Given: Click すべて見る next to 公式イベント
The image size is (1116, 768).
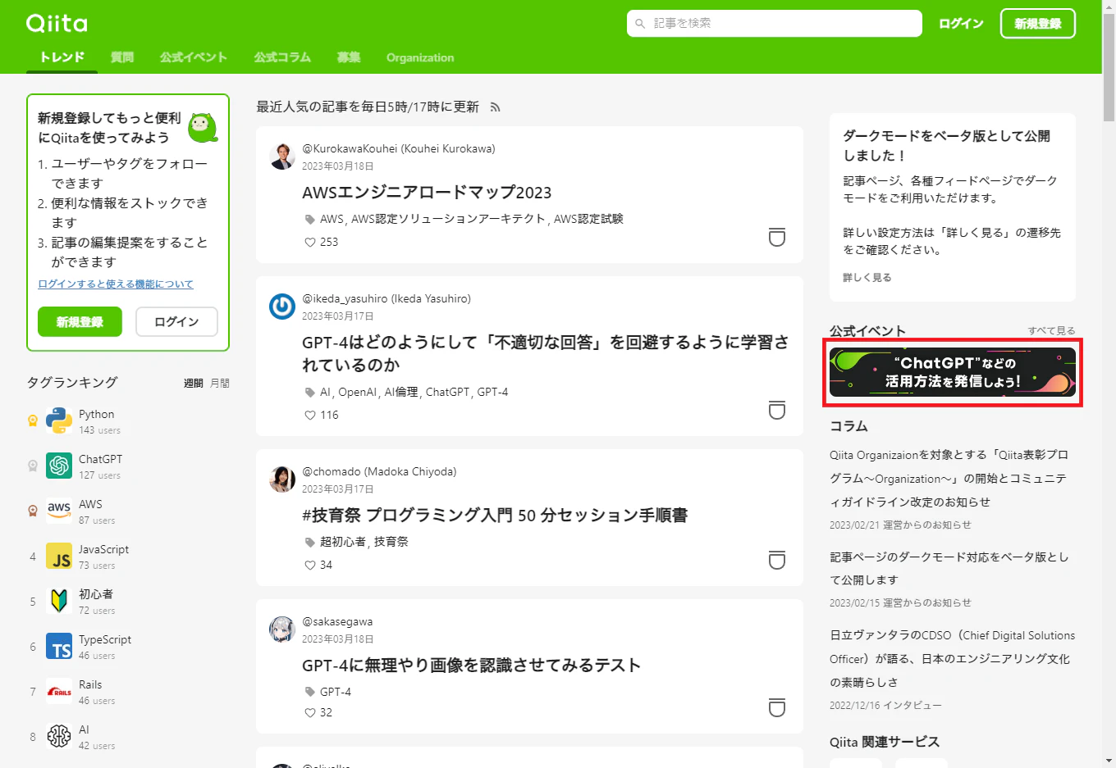Looking at the screenshot, I should tap(1052, 330).
